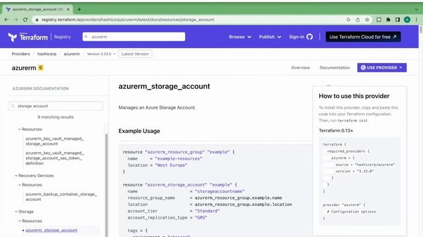423x237 pixels.
Task: Click the 'hashicorp/azurerm' source value
Action: click(375, 165)
